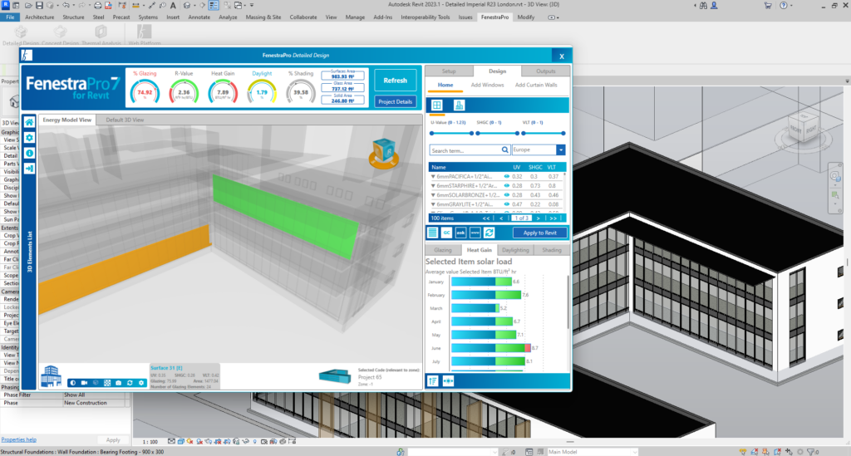Click the orange view cube in Energy Model View

click(384, 153)
